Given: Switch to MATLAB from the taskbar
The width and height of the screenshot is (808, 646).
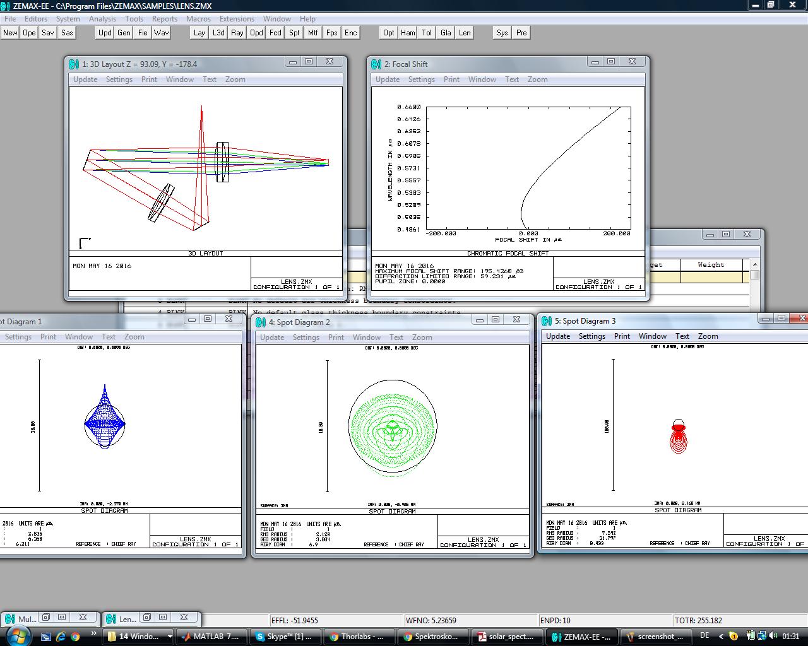Looking at the screenshot, I should (212, 636).
